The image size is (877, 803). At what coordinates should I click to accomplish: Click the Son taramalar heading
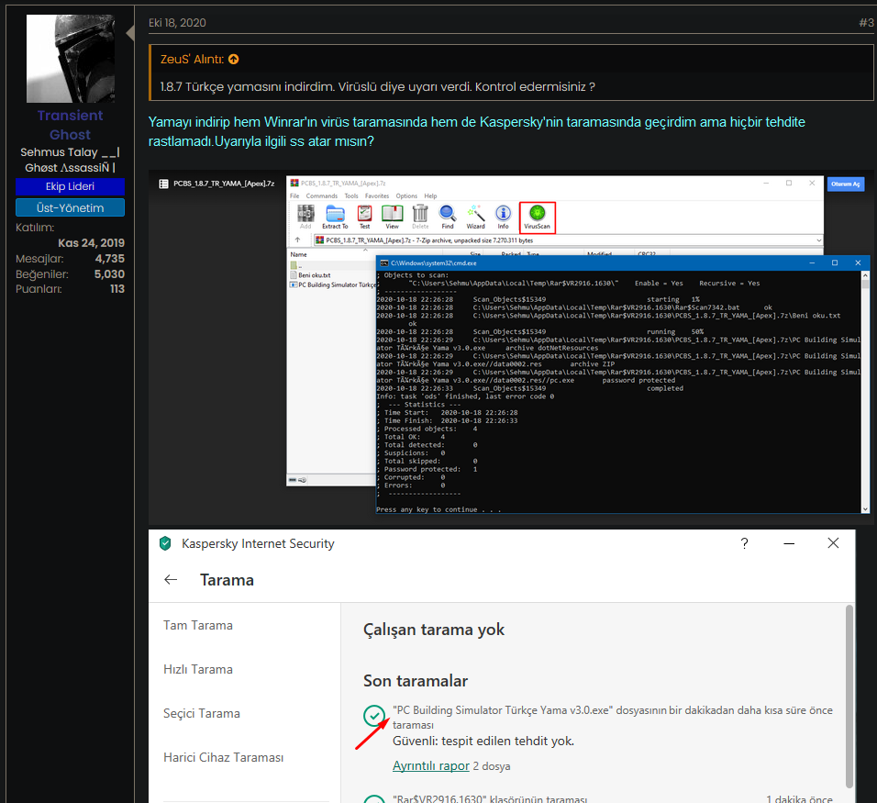click(415, 681)
